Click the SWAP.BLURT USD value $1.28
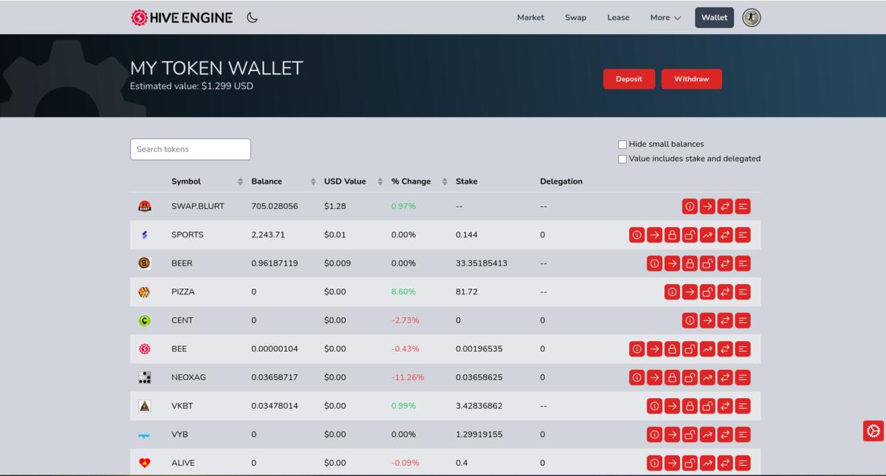The height and width of the screenshot is (476, 886). 335,207
